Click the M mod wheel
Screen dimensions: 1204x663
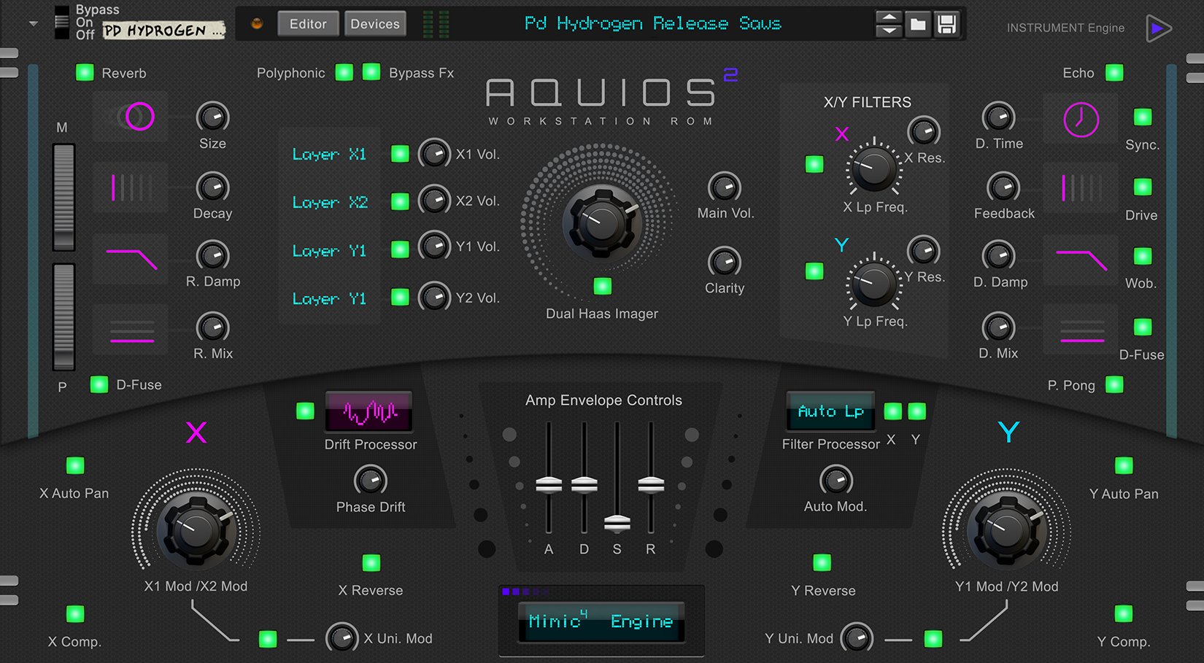tap(63, 197)
